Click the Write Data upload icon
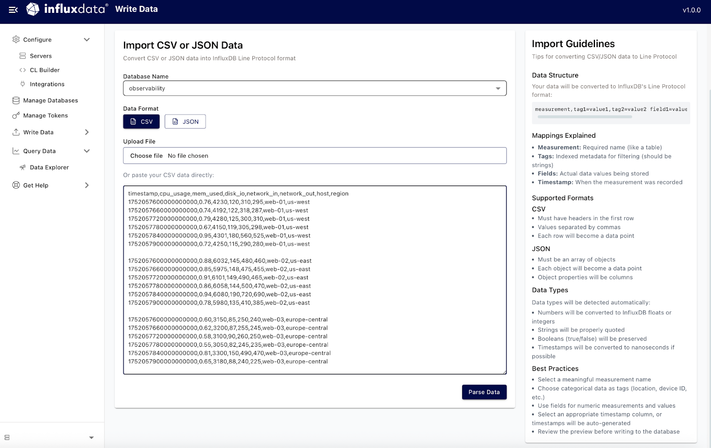The image size is (711, 448). pyautogui.click(x=16, y=132)
